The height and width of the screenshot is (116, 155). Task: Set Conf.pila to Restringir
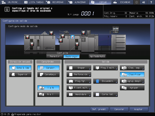click(x=71, y=57)
